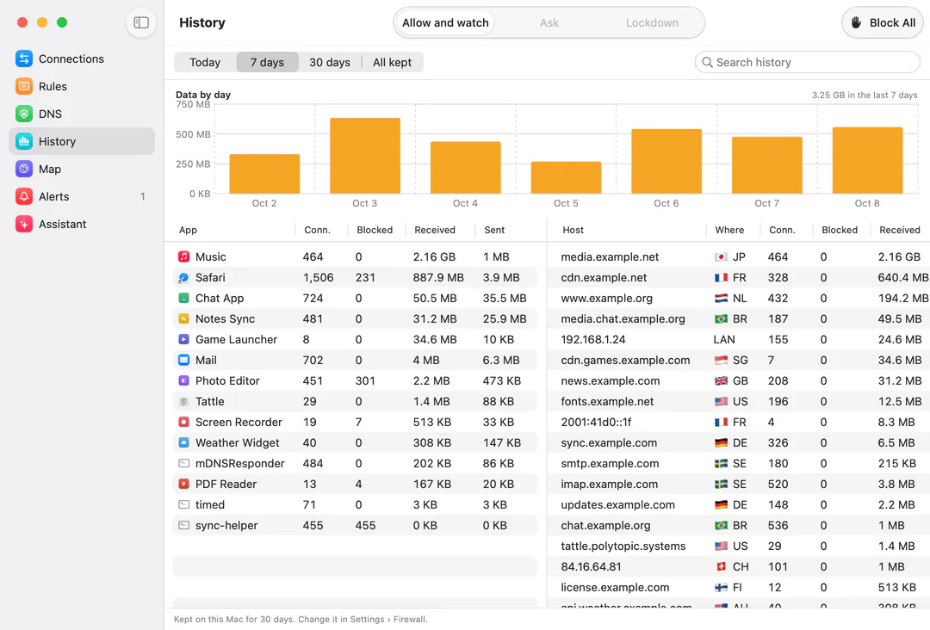The height and width of the screenshot is (630, 930).
Task: Sort apps by the App column header
Action: 188,230
